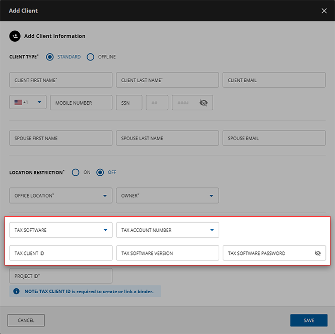Click the blue info note icon
Viewport: 335px width, 334px height.
[x=16, y=291]
